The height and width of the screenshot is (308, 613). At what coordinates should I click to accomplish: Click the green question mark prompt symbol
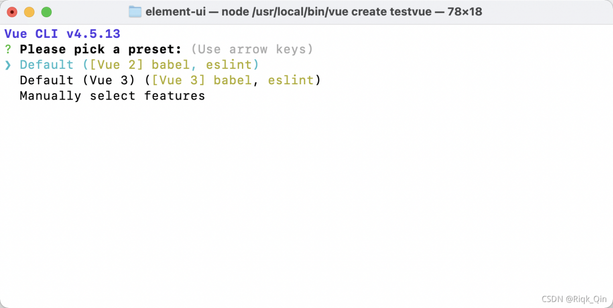tap(8, 49)
